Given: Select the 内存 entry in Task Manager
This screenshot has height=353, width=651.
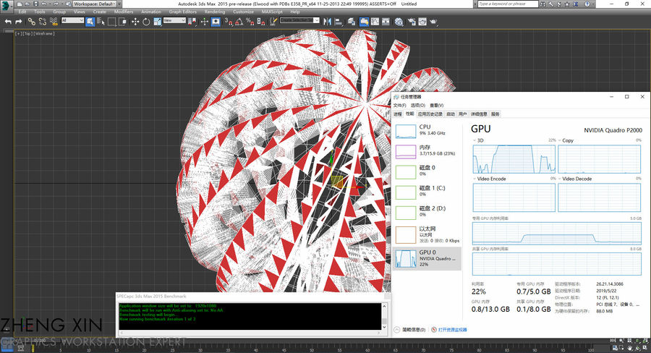Looking at the screenshot, I should pos(427,151).
